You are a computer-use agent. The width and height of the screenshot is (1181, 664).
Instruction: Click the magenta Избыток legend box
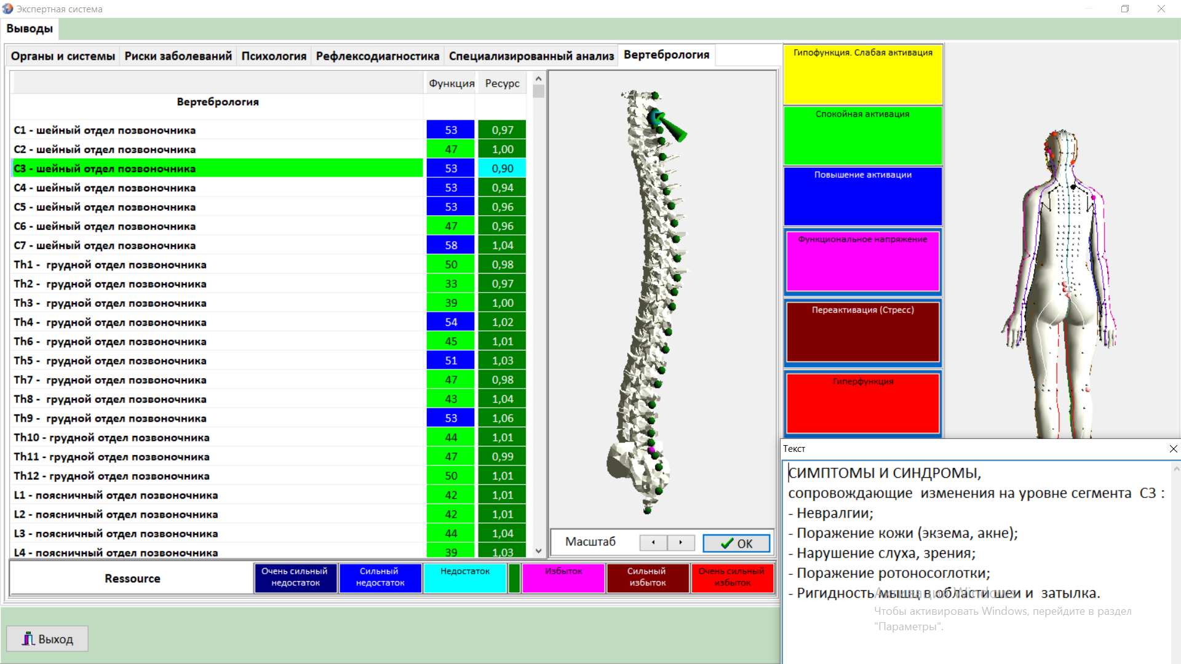point(563,577)
